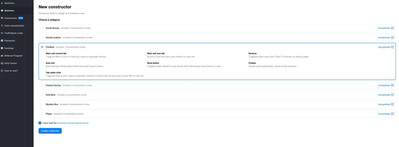
Task: Select the Clickbox radio button
Action: 42,47
